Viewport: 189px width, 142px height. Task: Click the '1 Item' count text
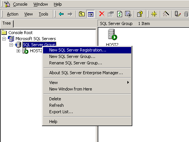[144, 23]
